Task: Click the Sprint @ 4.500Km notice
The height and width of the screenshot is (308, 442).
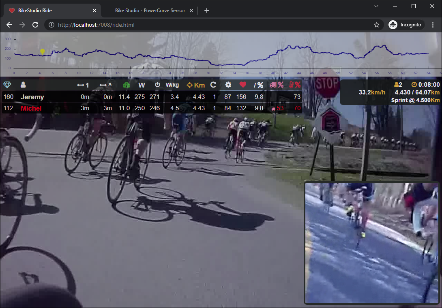Action: (415, 101)
